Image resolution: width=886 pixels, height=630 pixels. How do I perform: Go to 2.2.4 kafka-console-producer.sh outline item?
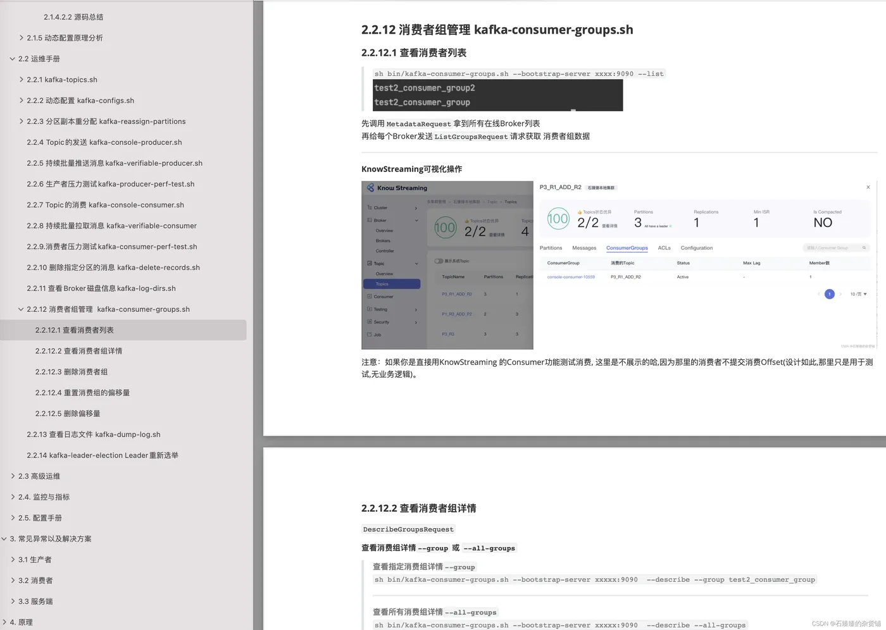pos(104,142)
